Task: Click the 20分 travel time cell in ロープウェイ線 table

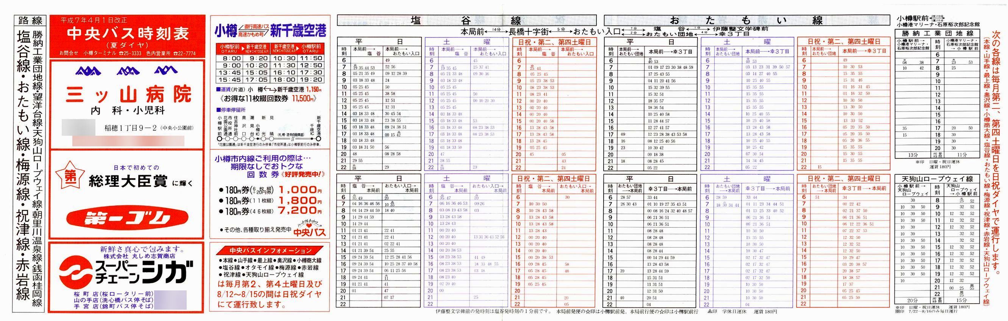Action: point(913,300)
